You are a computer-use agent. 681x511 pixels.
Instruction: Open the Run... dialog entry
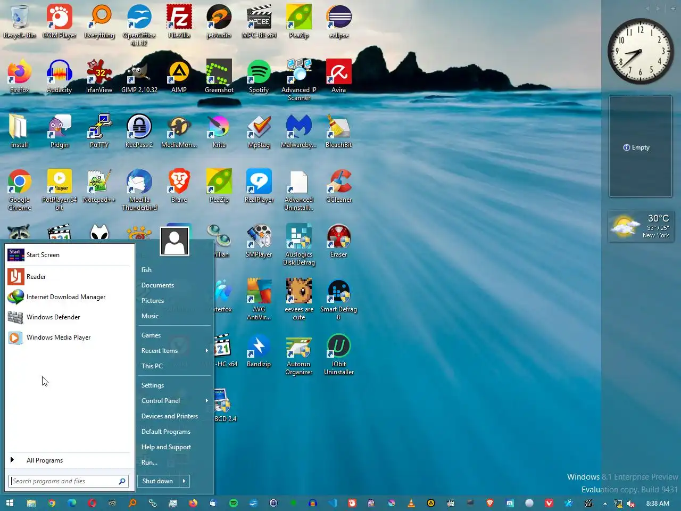tap(174, 463)
